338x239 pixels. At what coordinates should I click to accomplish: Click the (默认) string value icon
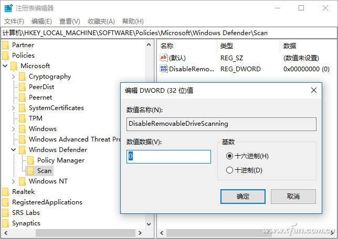click(164, 58)
